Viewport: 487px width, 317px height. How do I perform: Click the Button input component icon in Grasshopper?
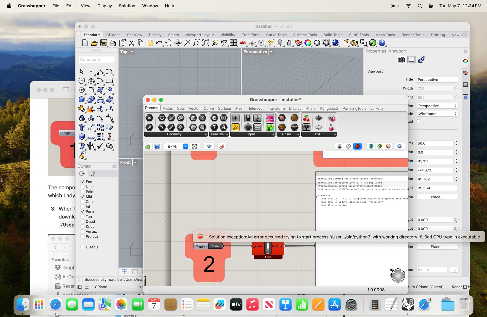point(248,127)
